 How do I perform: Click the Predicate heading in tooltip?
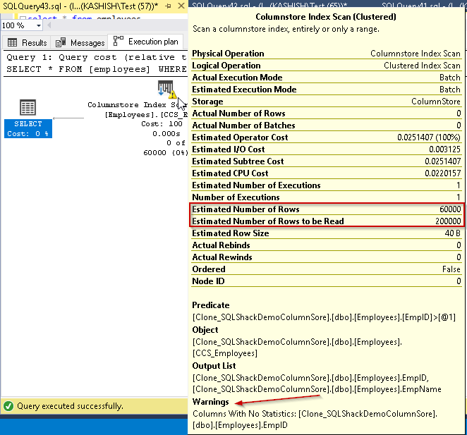(211, 305)
